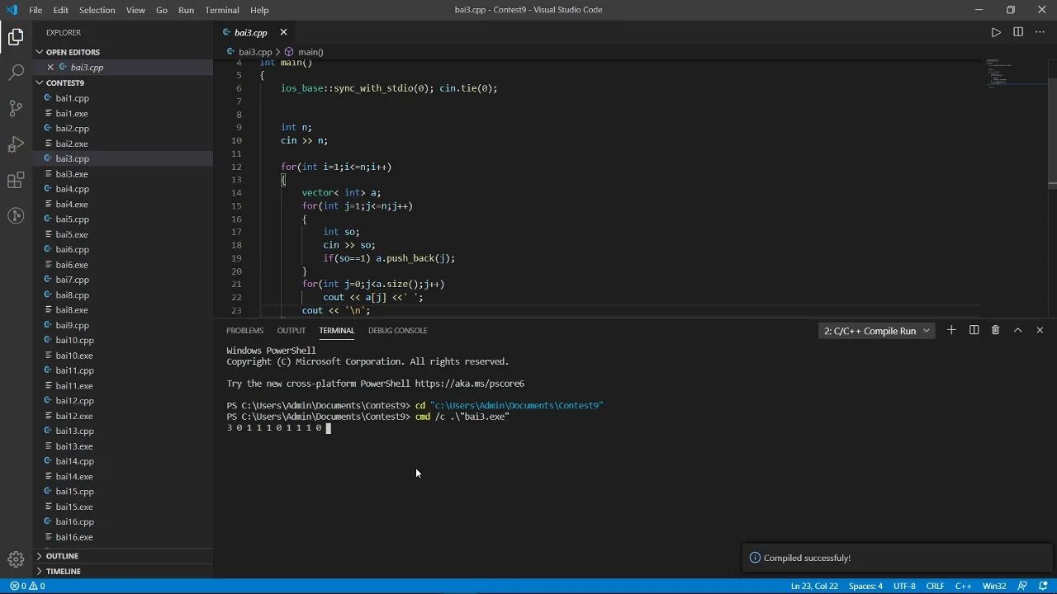Open the GitLens icon in activity bar
Screen dimensions: 1057x594
pos(16,216)
